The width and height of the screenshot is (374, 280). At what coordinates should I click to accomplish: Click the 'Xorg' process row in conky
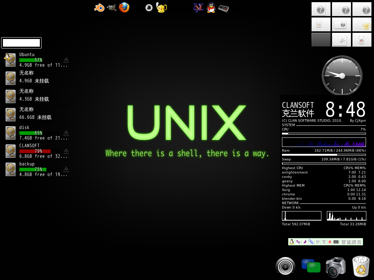(x=324, y=190)
